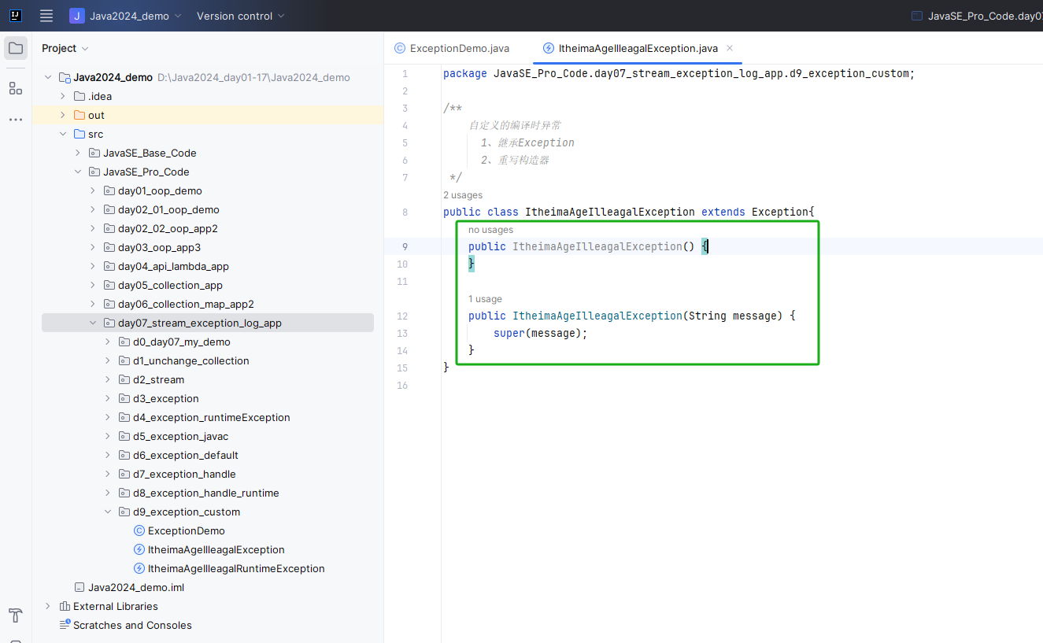
Task: Collapse the d9_exception_custom package
Action: [108, 512]
